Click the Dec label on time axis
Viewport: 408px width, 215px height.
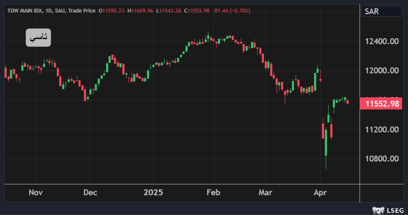pos(90,192)
